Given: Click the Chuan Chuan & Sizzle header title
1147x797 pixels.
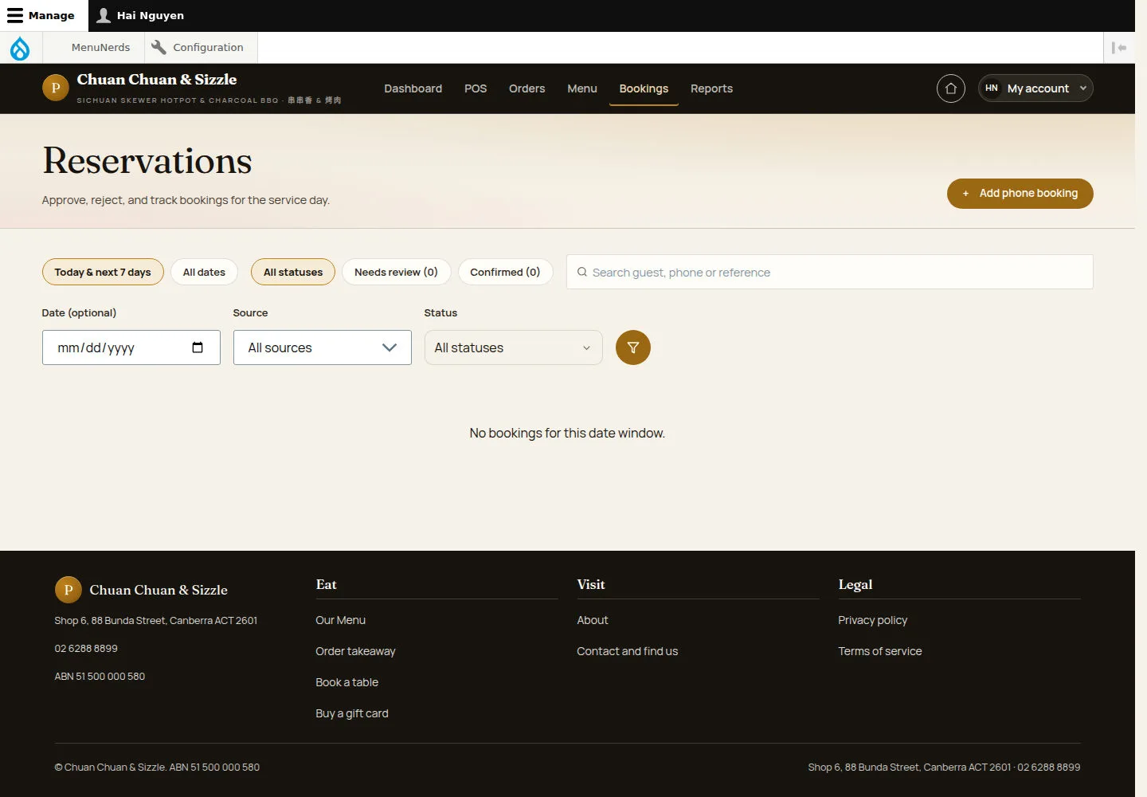Looking at the screenshot, I should tap(157, 80).
